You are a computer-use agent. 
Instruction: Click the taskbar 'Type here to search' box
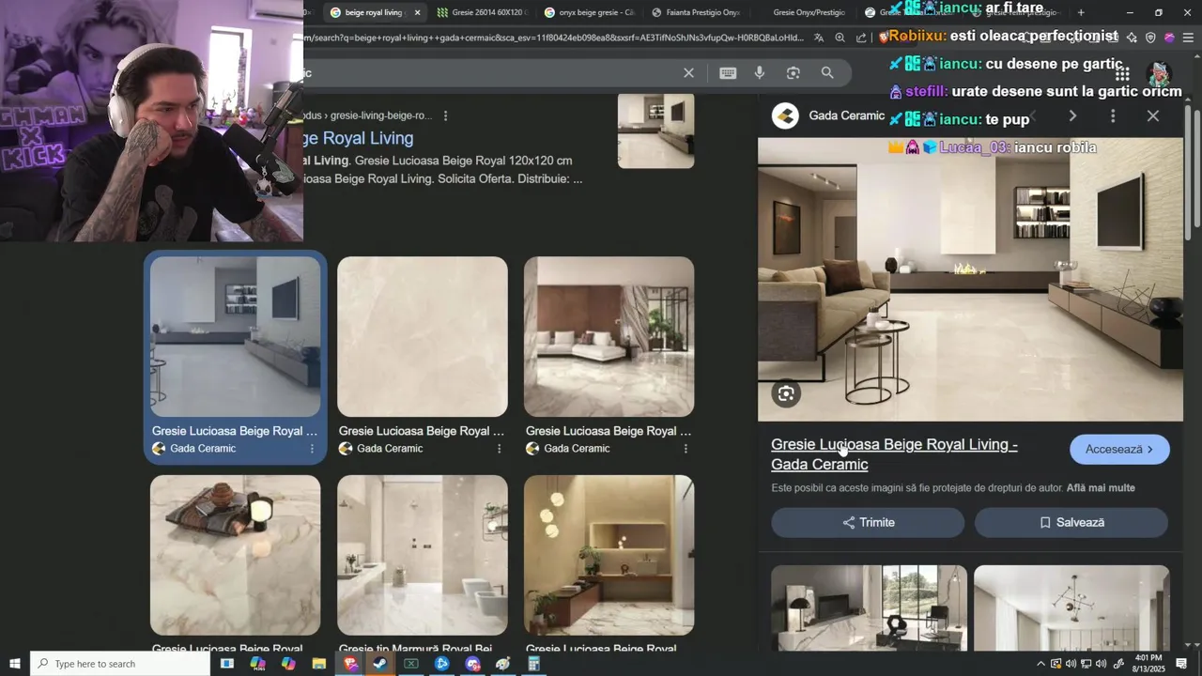pyautogui.click(x=120, y=664)
